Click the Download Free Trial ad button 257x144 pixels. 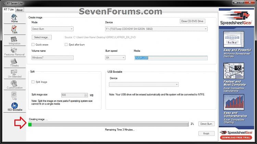tap(236, 137)
